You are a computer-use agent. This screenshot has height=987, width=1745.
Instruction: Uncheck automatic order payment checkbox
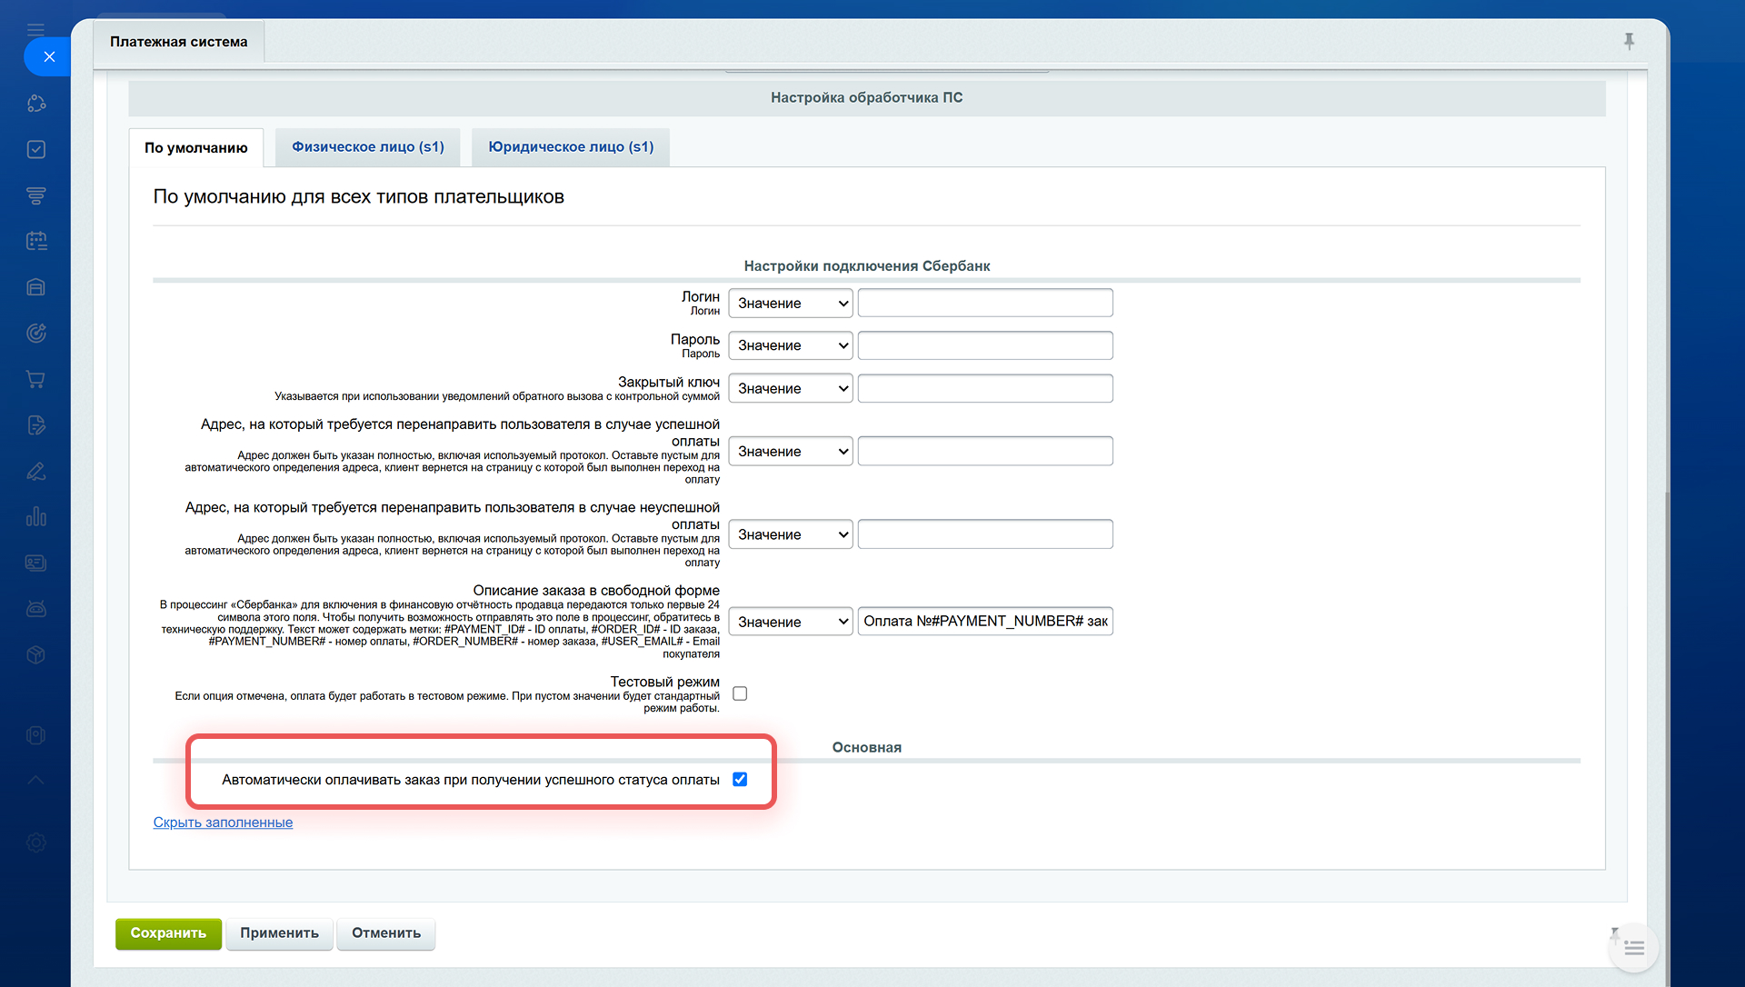(x=740, y=779)
